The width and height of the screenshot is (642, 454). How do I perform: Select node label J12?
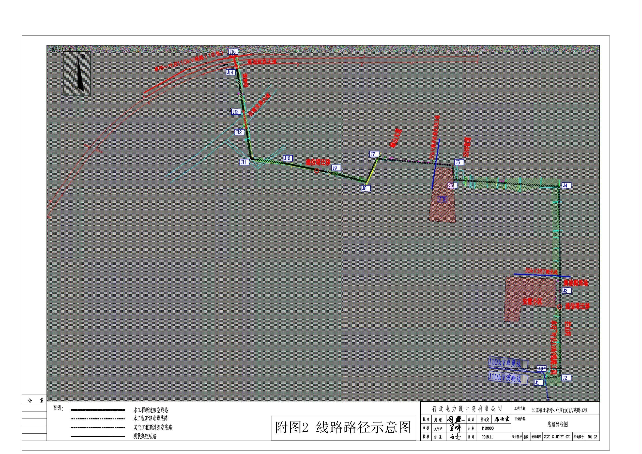tap(239, 132)
